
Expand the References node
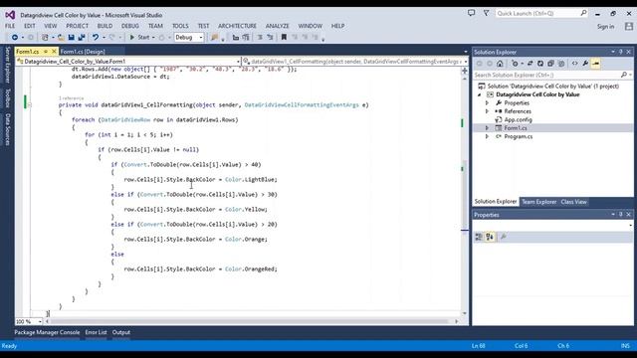tap(487, 111)
